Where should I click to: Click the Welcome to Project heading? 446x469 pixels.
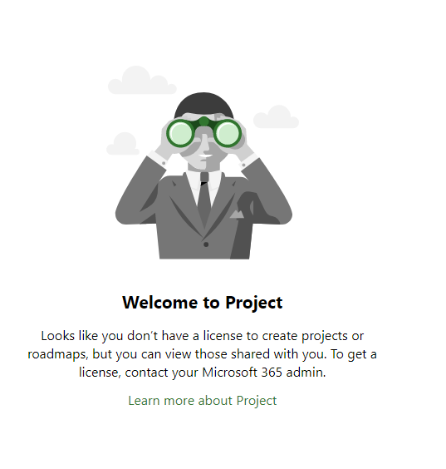point(203,303)
